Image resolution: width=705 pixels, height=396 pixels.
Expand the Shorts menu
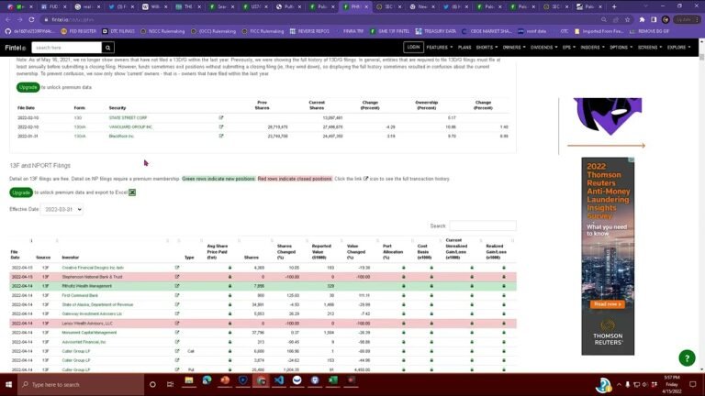coord(487,47)
